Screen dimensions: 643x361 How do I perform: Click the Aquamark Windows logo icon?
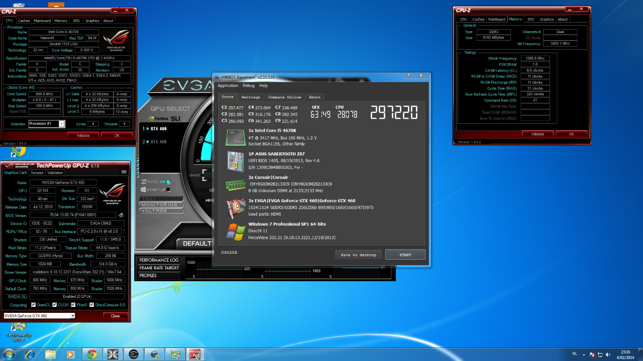click(x=235, y=231)
